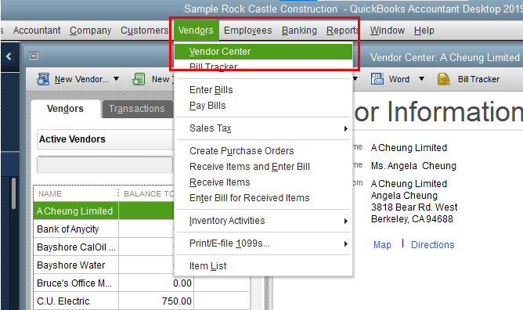Image resolution: width=523 pixels, height=310 pixels.
Task: Choose Receive Items and Enter Bill
Action: pyautogui.click(x=262, y=167)
